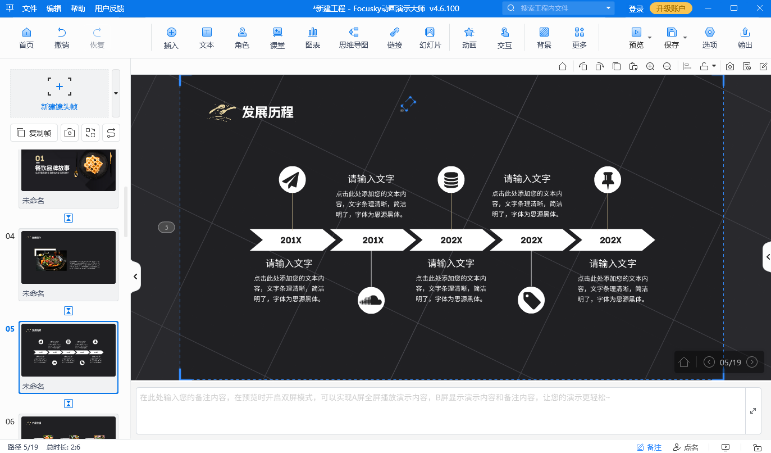The image size is (771, 453).
Task: Open the 幻灯片 slideshow tool
Action: click(430, 38)
